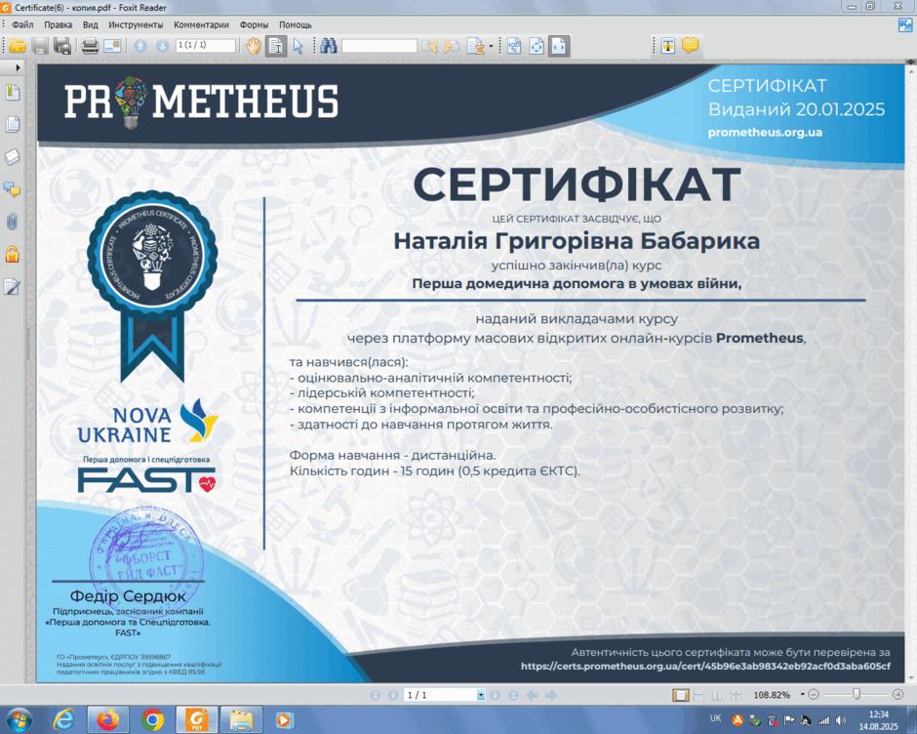Screen dimensions: 917x734
Task: Print the document with printer icon
Action: [90, 46]
